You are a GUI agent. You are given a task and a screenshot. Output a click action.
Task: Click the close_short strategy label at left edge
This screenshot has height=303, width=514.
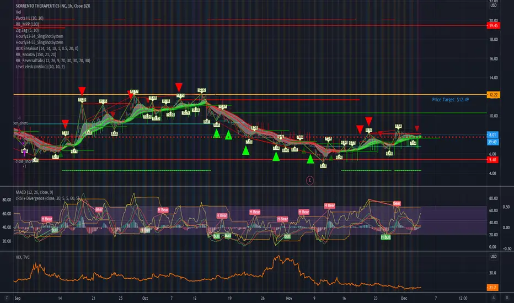[x=24, y=161]
